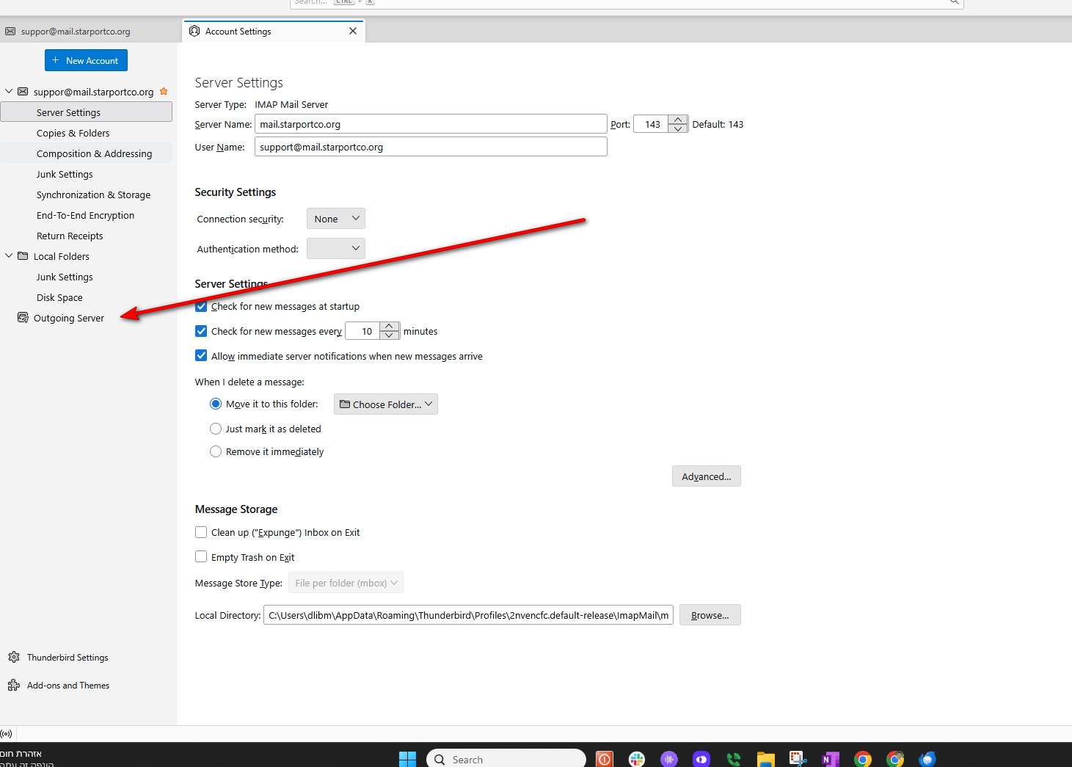Open the Message Store Type dropdown
This screenshot has height=767, width=1072.
(346, 583)
